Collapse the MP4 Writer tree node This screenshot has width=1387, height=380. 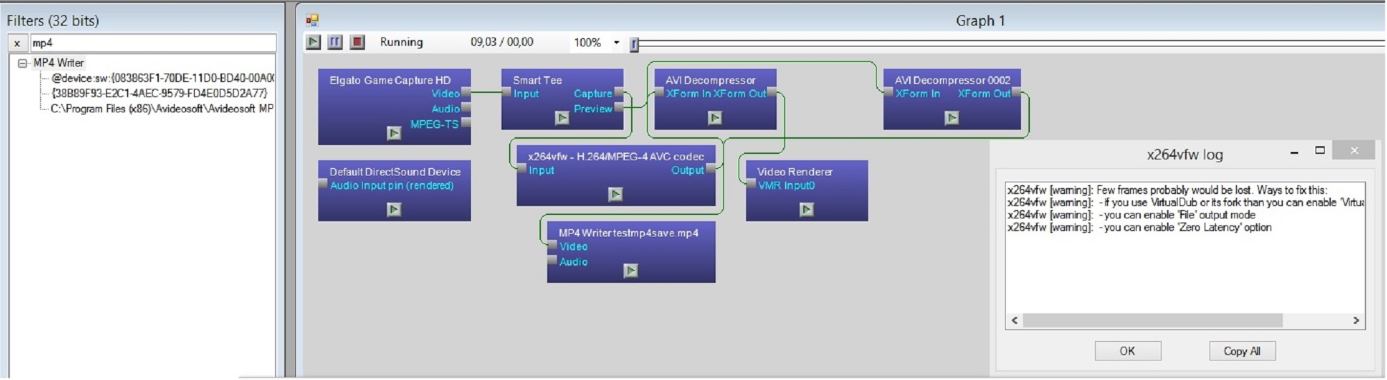22,63
